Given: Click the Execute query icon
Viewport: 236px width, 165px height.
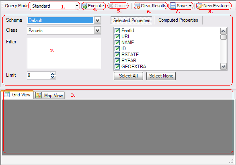Looking at the screenshot, I should pyautogui.click(x=85, y=6).
